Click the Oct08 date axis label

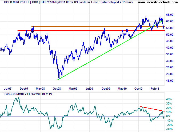[57, 89]
